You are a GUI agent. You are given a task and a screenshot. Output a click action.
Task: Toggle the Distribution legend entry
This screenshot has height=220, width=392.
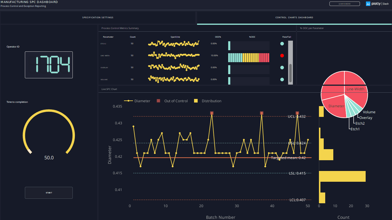coord(208,101)
